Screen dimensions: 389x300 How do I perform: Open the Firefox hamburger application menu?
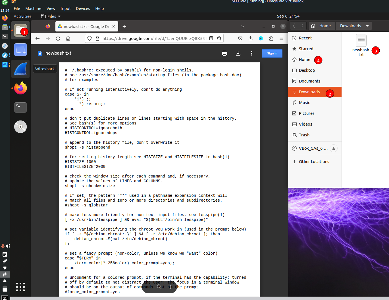(x=281, y=39)
